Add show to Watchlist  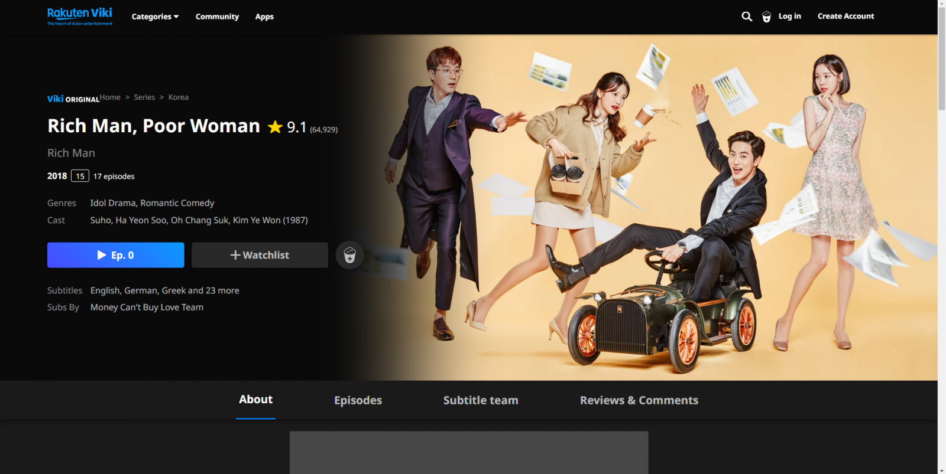pyautogui.click(x=260, y=255)
